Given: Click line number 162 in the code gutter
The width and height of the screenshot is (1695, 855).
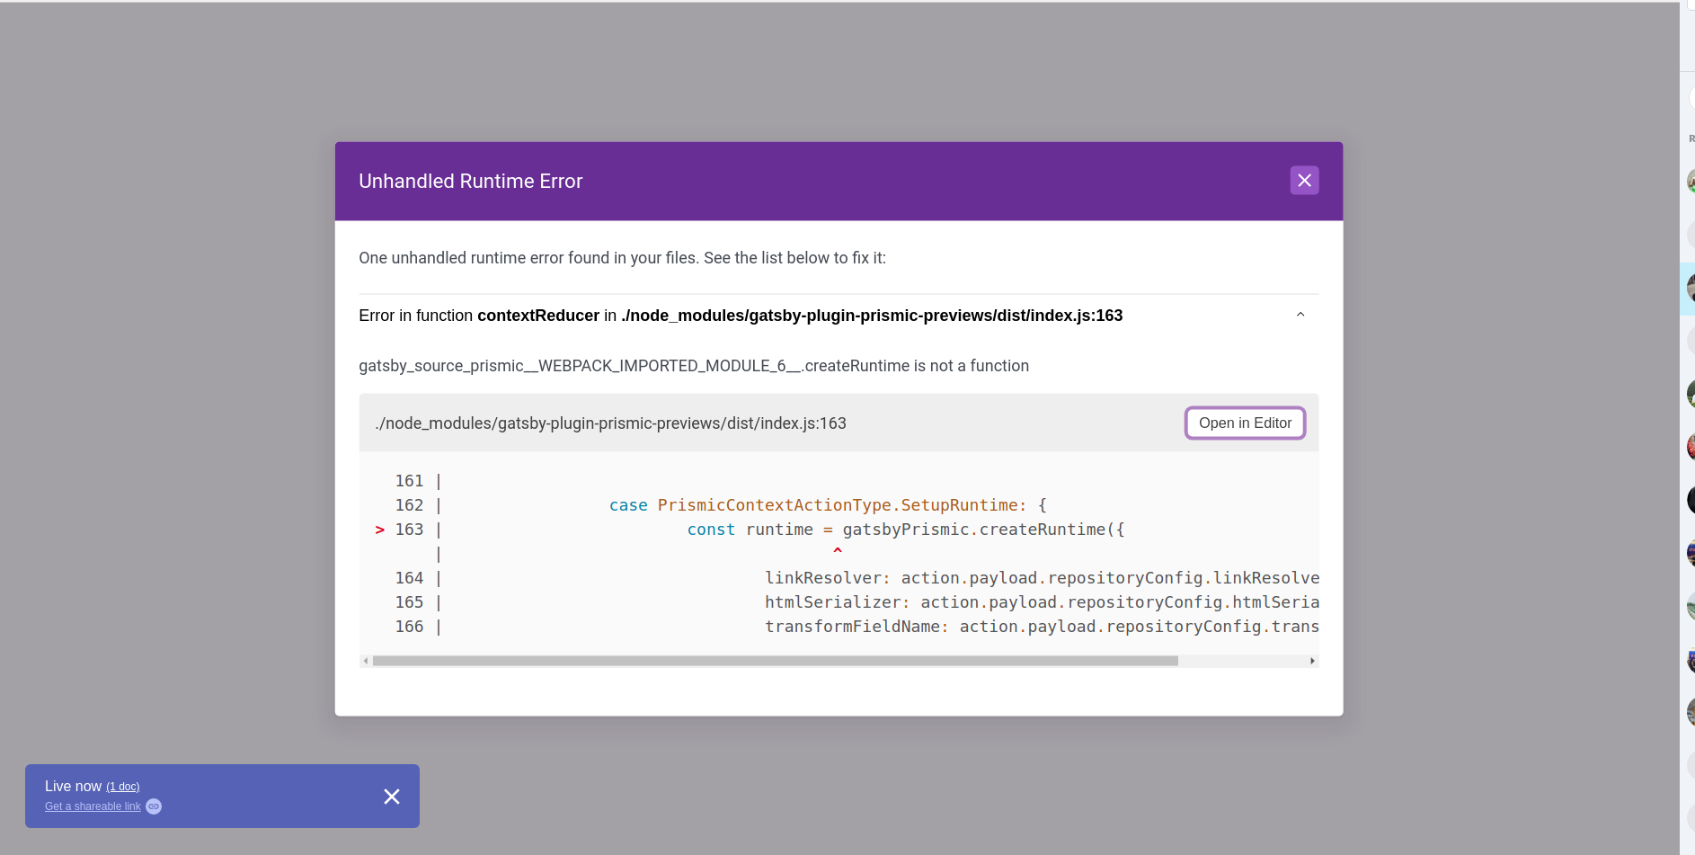Looking at the screenshot, I should (409, 505).
